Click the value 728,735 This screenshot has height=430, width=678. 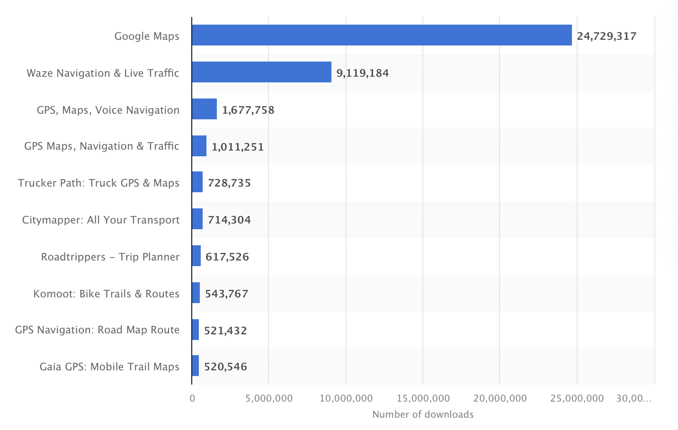[229, 183]
